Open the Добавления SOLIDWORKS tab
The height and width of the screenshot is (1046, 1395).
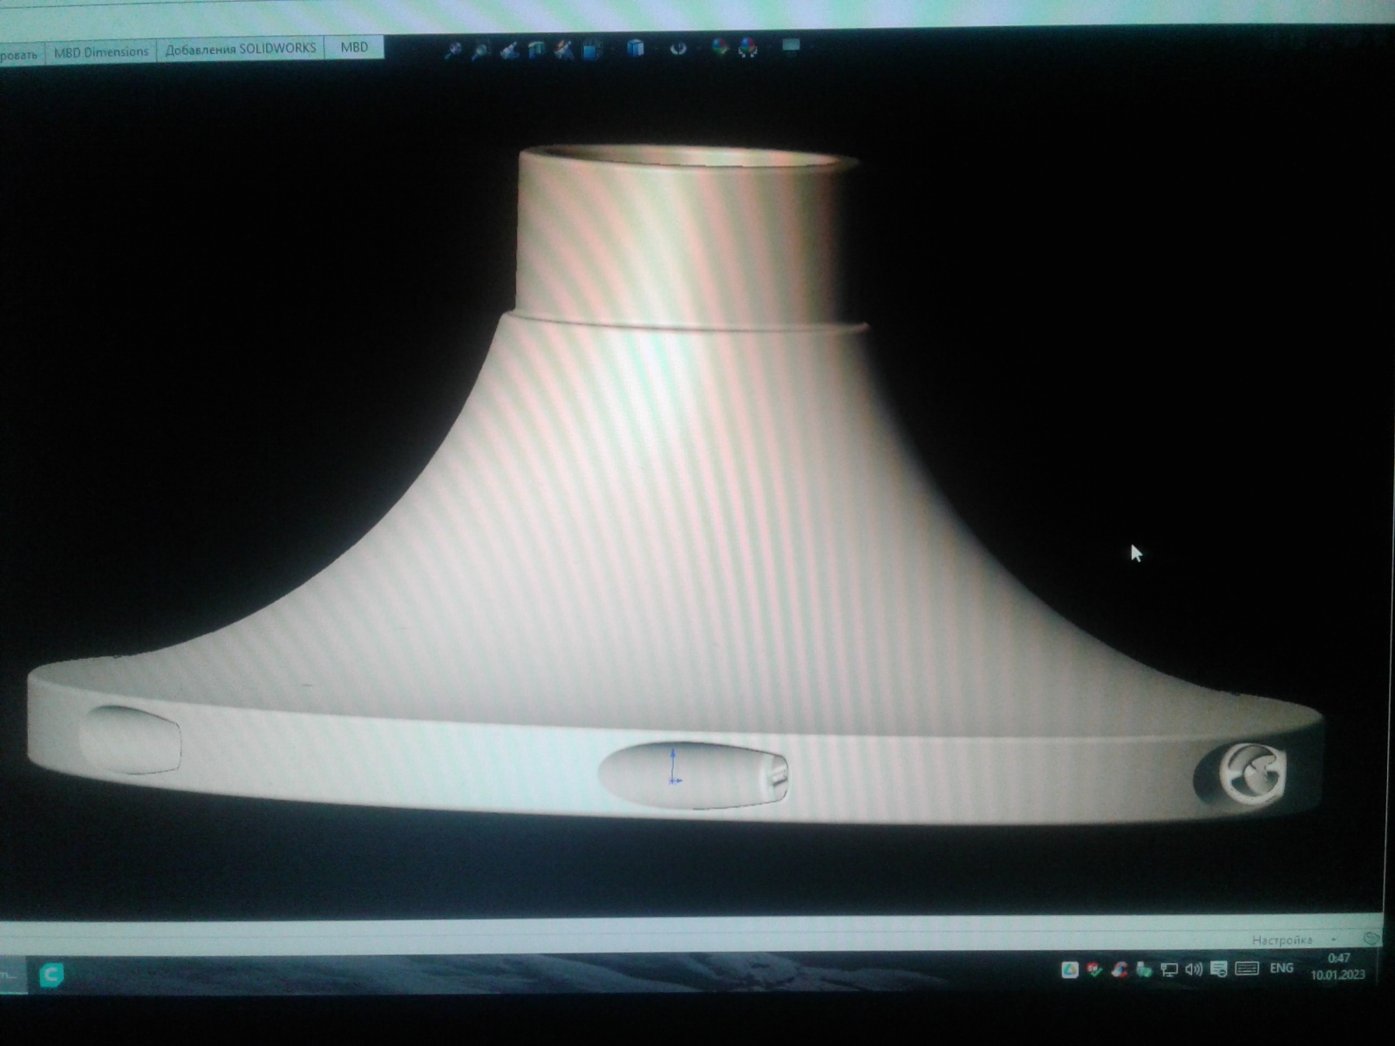(241, 49)
